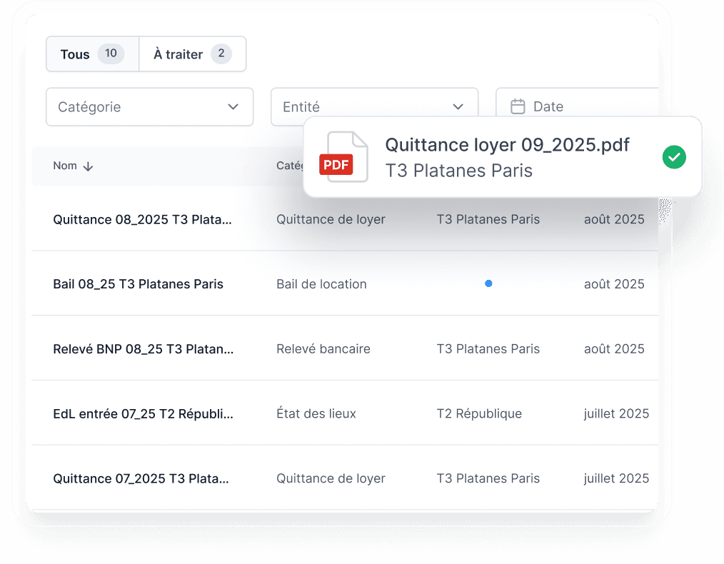
Task: Open Quittance 08_2025 T3 Plata... document
Action: click(x=142, y=219)
